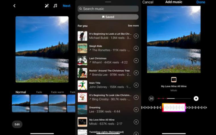Tap the music sheet drag handle

coord(108,2)
